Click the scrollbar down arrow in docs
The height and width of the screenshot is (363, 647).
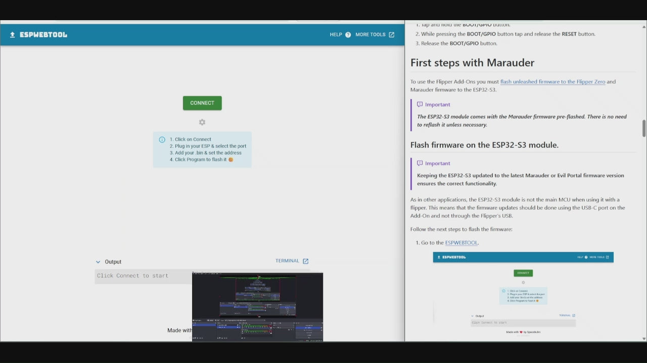click(x=644, y=339)
